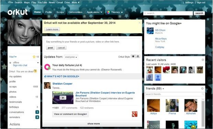Screen dimensions: 213x129
Task: Open the Applications dropdown
Action: [94, 12]
